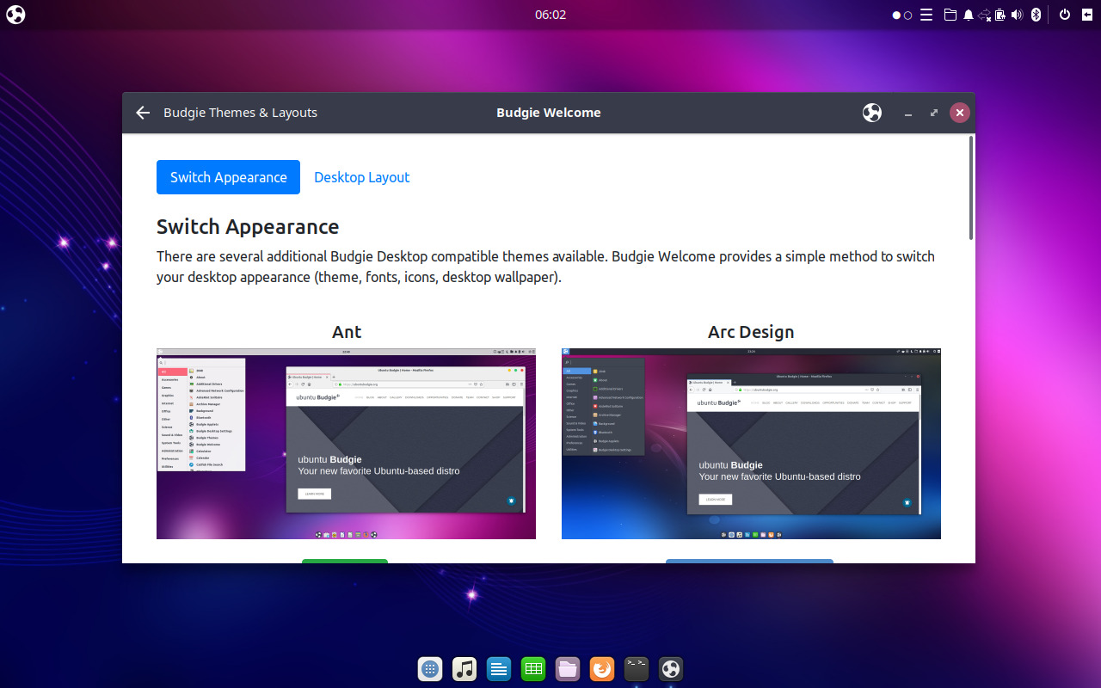Open the volume indicator in the top panel
The width and height of the screenshot is (1101, 688).
[1018, 15]
